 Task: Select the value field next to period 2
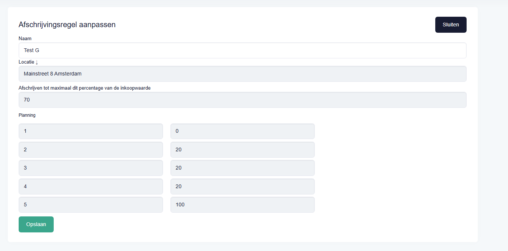click(x=242, y=149)
